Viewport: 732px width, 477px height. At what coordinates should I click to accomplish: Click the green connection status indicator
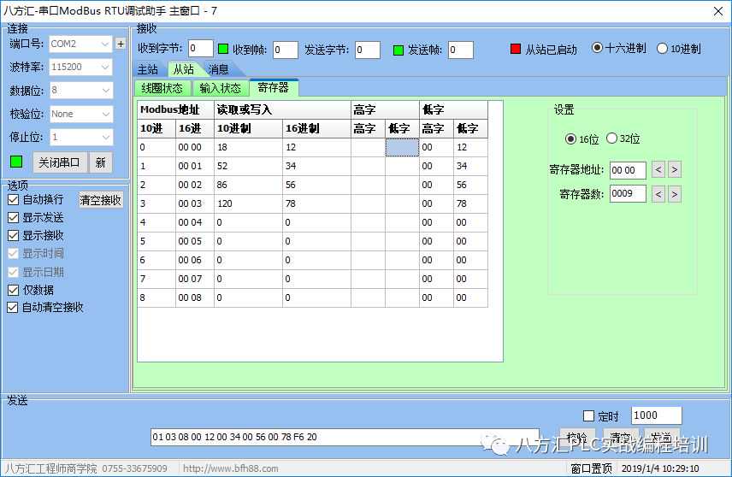click(15, 162)
